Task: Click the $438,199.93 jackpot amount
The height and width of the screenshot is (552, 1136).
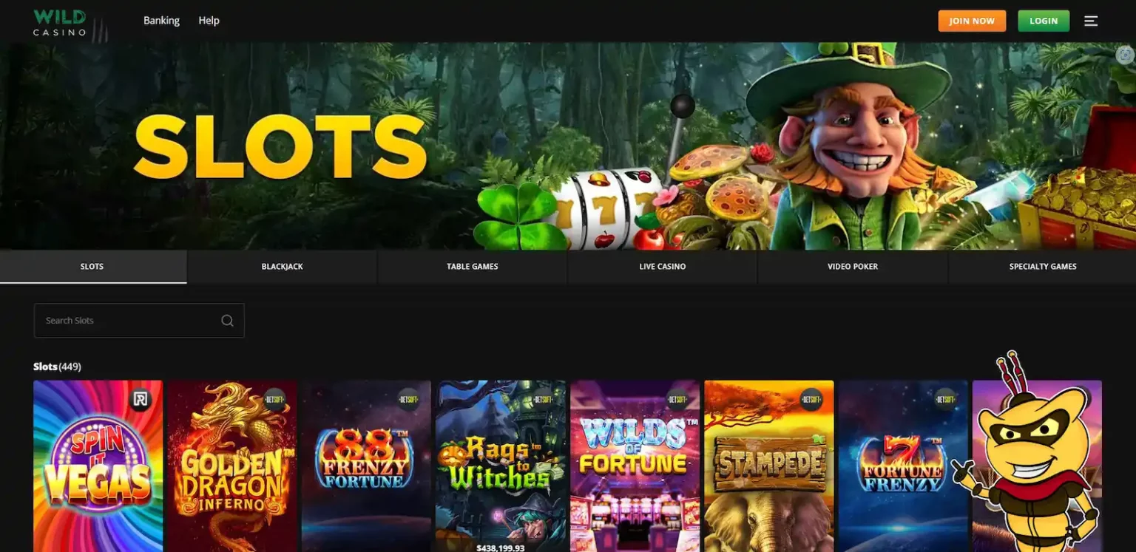Action: pos(501,548)
